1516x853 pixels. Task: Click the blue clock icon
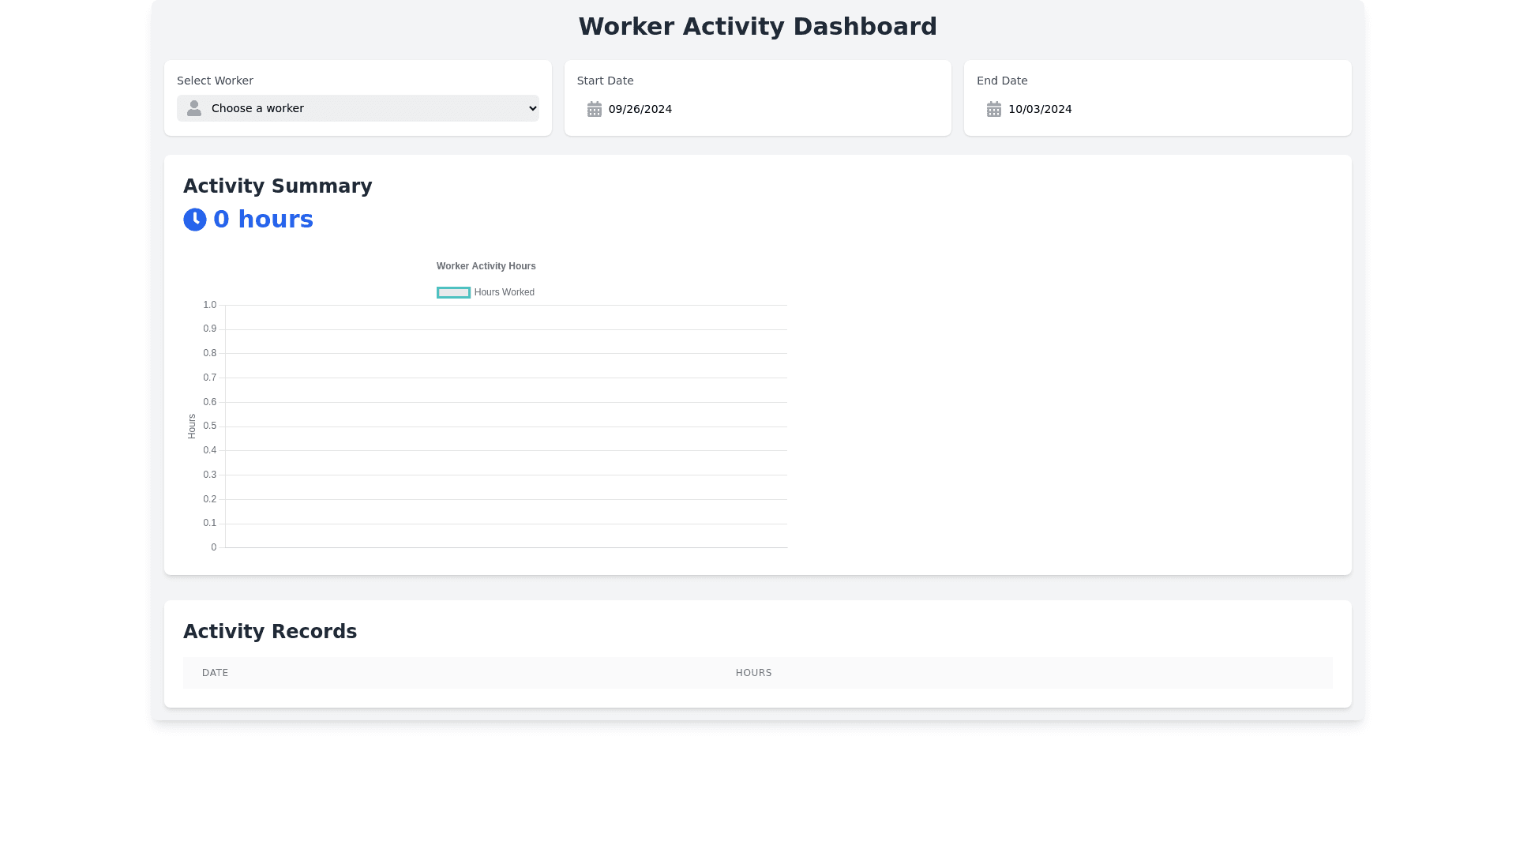tap(195, 220)
